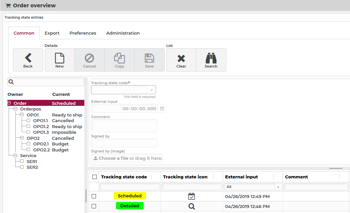This screenshot has height=213, width=350.
Task: Open the Preferences tab
Action: coord(83,33)
